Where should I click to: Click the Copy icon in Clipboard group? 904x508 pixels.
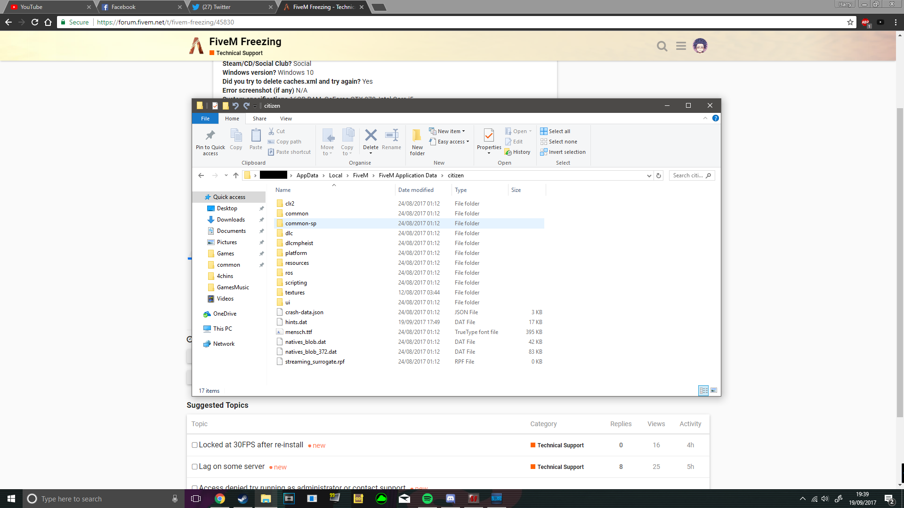(x=236, y=135)
